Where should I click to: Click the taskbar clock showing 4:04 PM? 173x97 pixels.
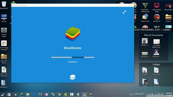pyautogui.click(x=169, y=94)
